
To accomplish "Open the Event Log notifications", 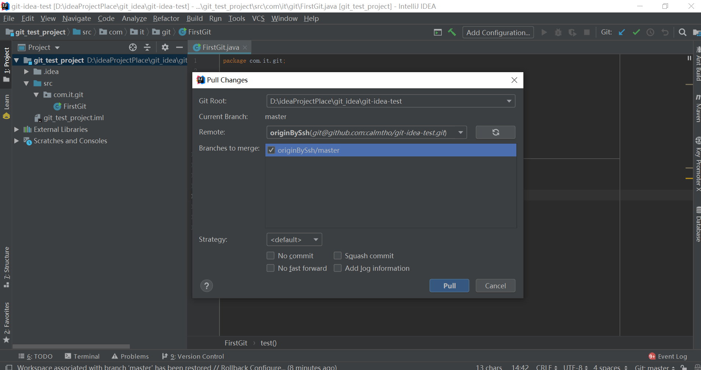I will click(668, 356).
